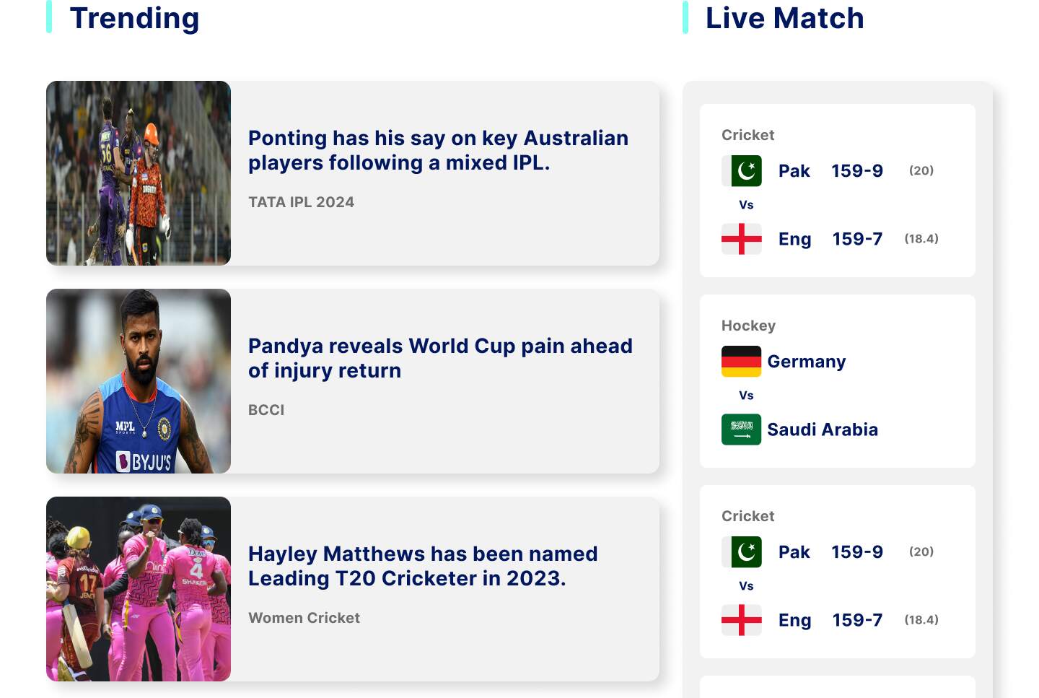Open the Ponting Australian players article headline
This screenshot has height=698, width=1039.
click(x=438, y=150)
